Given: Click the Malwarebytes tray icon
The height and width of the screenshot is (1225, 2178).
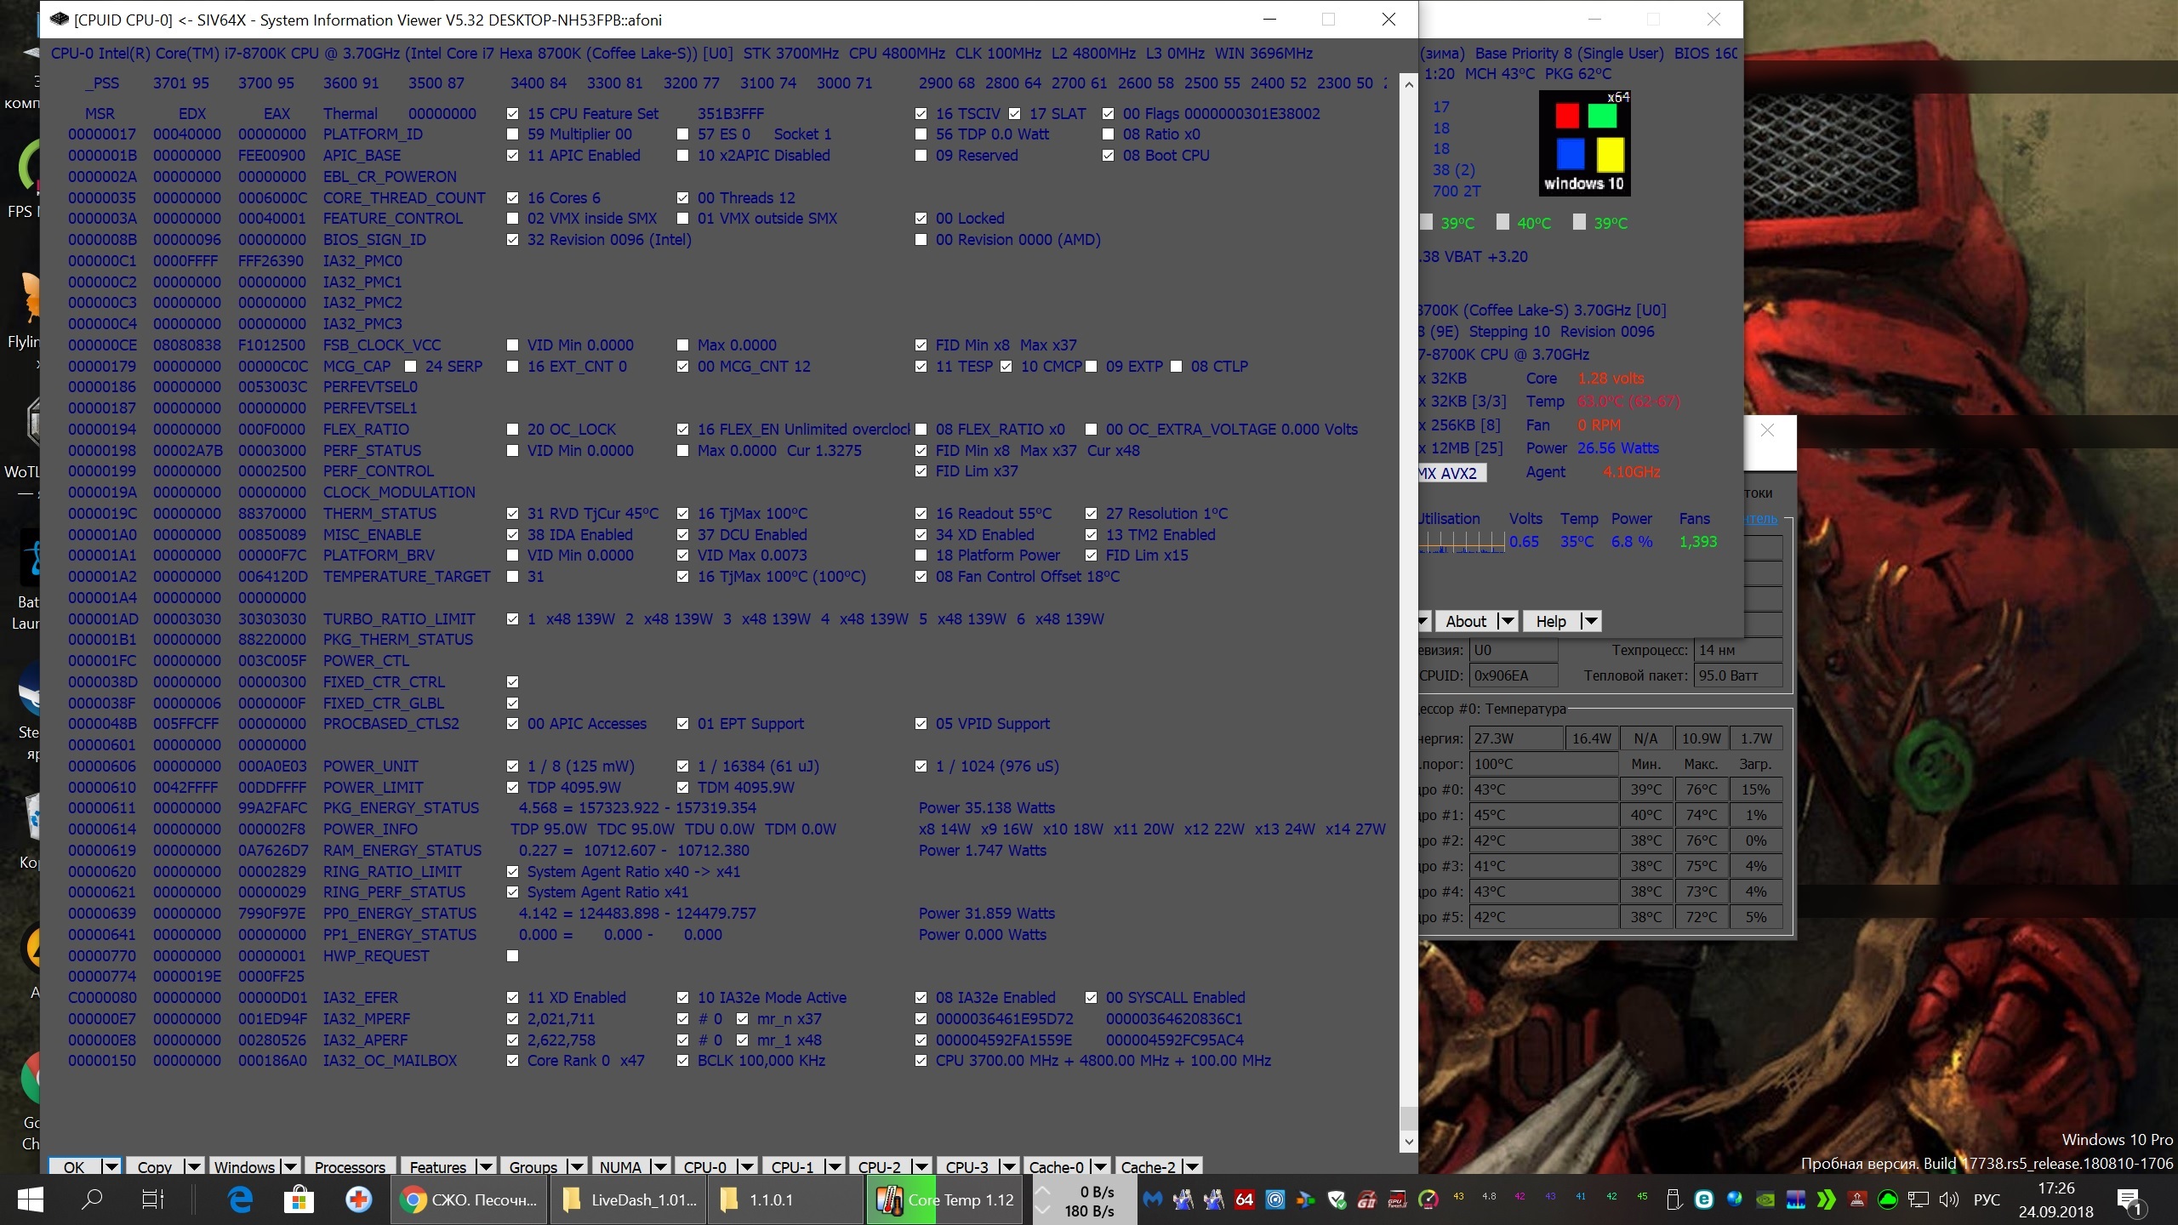Looking at the screenshot, I should 1153,1199.
